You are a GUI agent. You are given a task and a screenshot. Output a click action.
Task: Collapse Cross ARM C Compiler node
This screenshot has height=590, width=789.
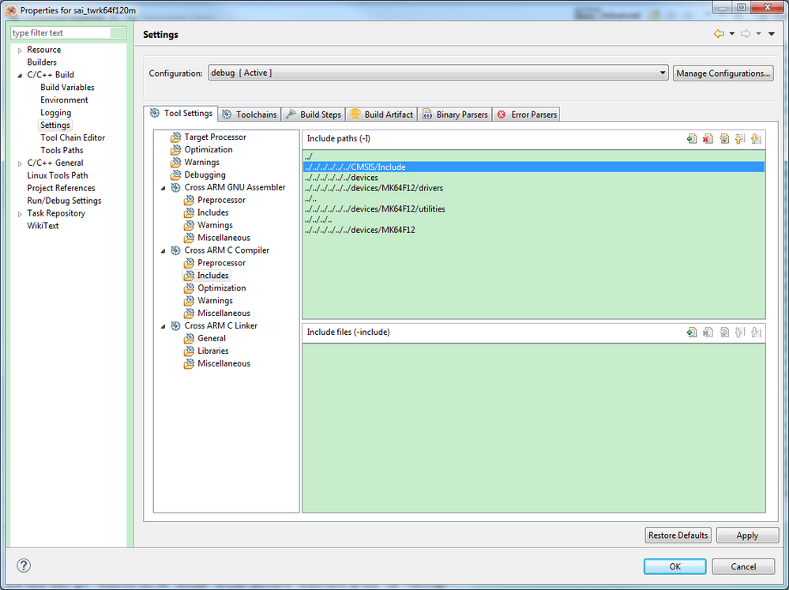(163, 250)
